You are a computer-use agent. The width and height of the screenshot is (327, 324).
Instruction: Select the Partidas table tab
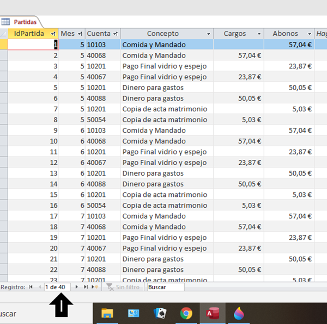21,22
